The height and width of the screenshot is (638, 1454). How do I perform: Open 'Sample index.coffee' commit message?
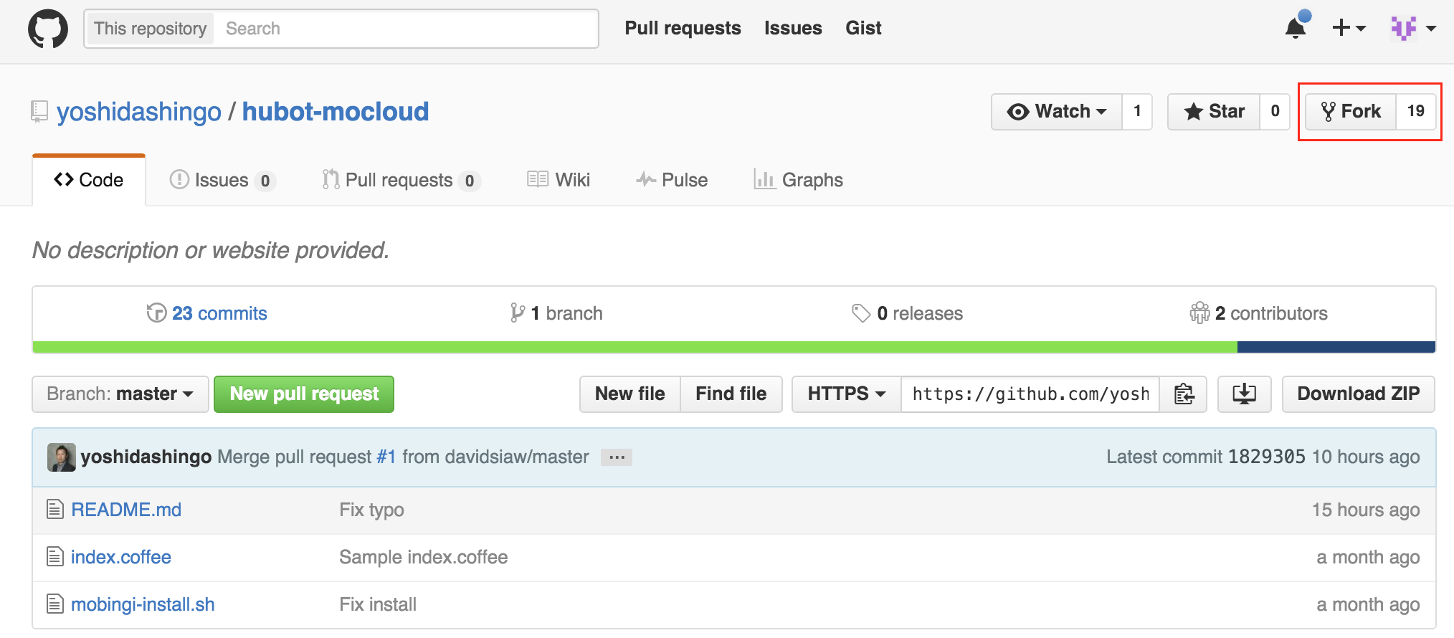tap(424, 557)
